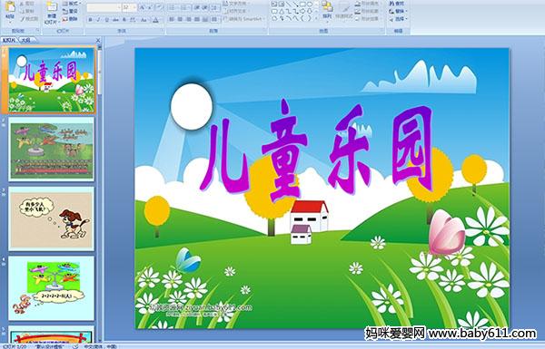Image resolution: width=545 pixels, height=349 pixels.
Task: Select the rectangle shape in gallery
Action: [303, 4]
